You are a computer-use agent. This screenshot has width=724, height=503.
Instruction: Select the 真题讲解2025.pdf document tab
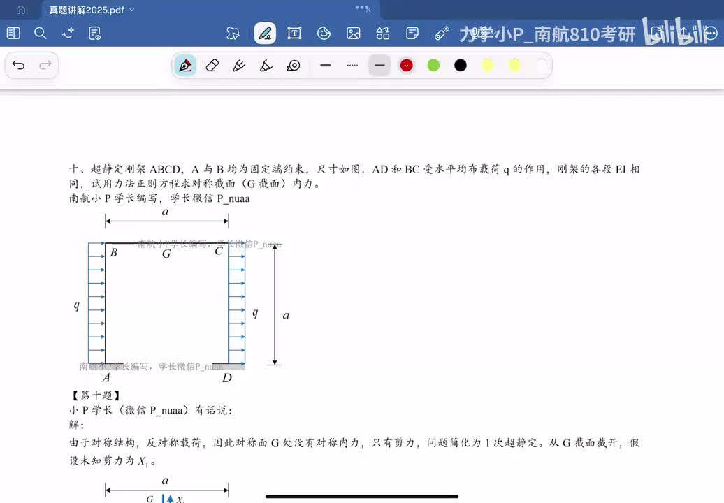[87, 10]
